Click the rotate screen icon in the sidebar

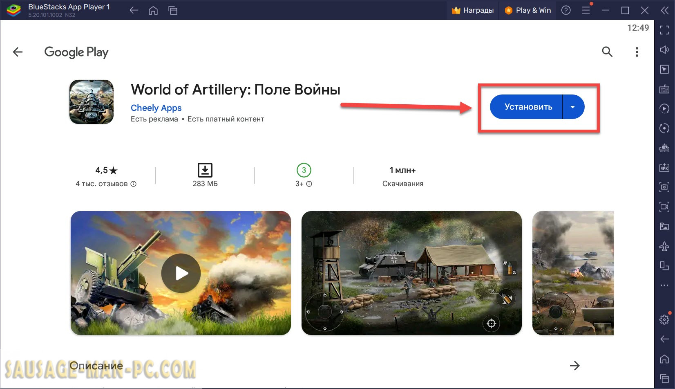point(664,265)
